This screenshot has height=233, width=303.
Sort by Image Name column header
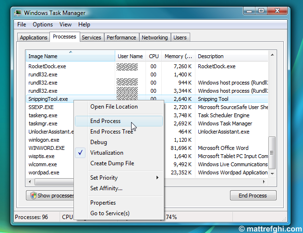[71, 56]
